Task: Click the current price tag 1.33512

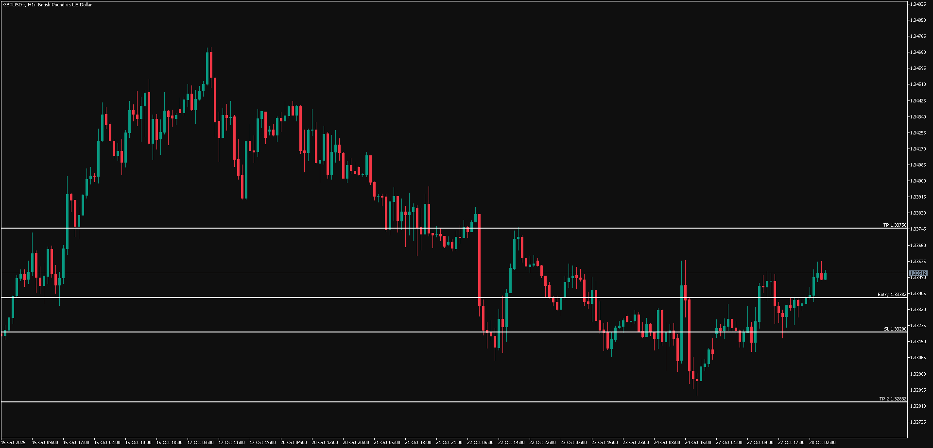Action: point(918,273)
